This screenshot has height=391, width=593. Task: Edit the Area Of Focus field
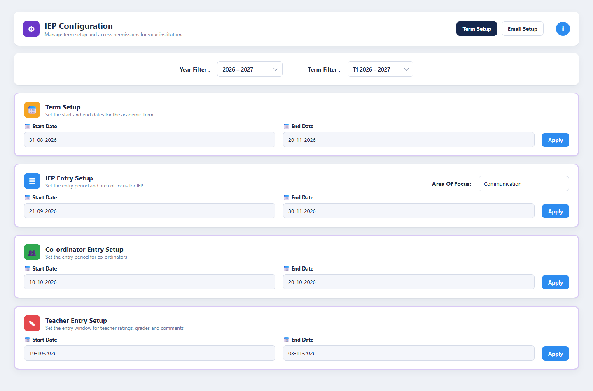[x=524, y=184]
